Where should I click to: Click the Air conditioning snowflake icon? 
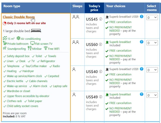pos(18,38)
